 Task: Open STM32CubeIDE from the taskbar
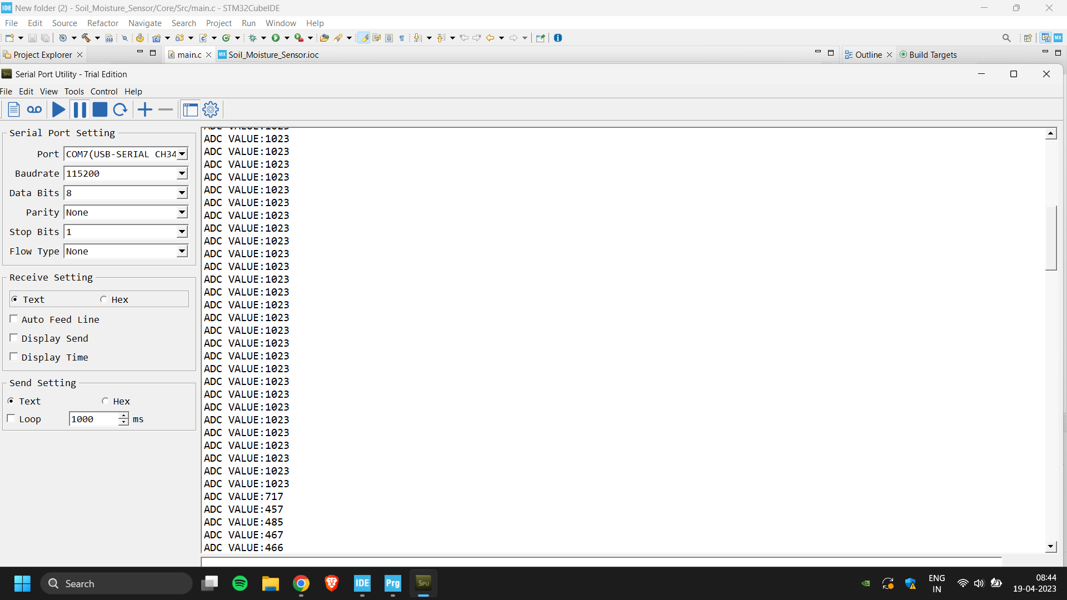(362, 583)
